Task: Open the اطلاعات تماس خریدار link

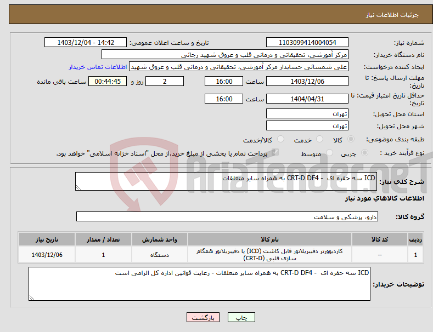Action: tap(98, 67)
